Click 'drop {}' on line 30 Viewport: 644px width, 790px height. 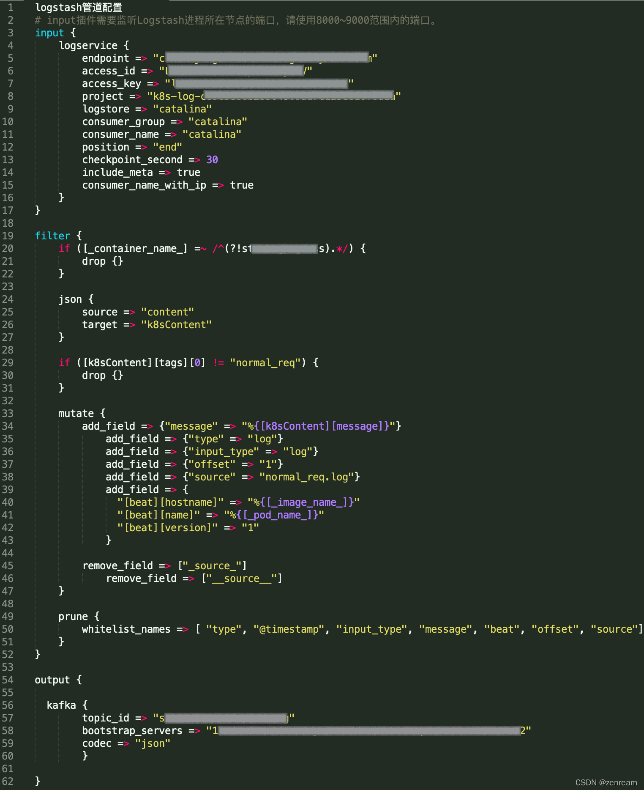[103, 376]
